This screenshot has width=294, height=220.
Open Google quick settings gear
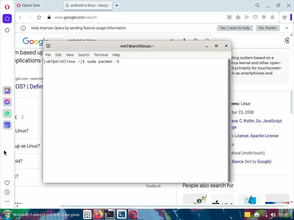[287, 40]
